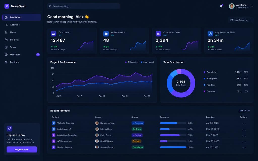Open Users in sidebar
This screenshot has width=258, height=161.
(x=22, y=32)
